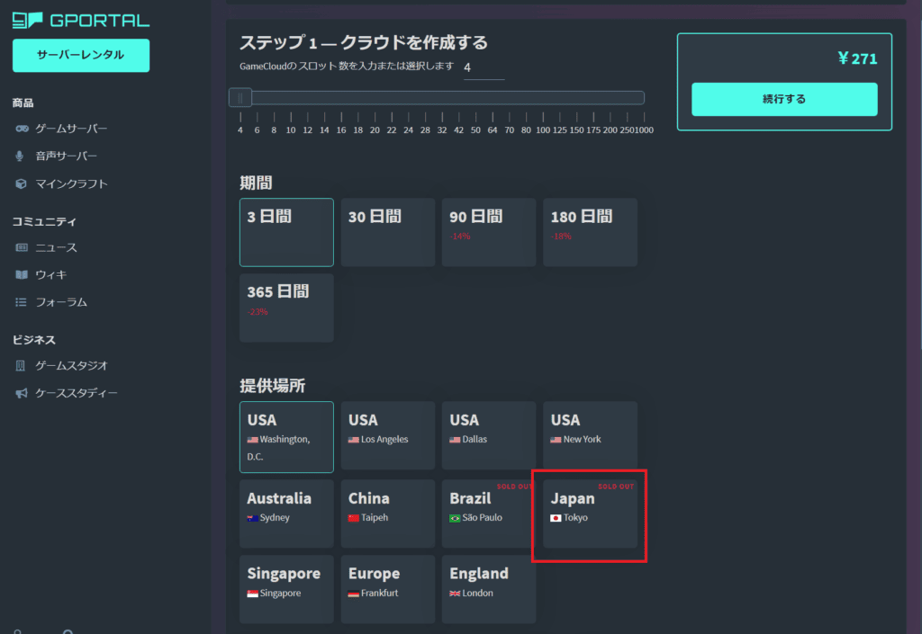Select China Taipeh location
Viewport: 922px width, 634px height.
(x=387, y=513)
